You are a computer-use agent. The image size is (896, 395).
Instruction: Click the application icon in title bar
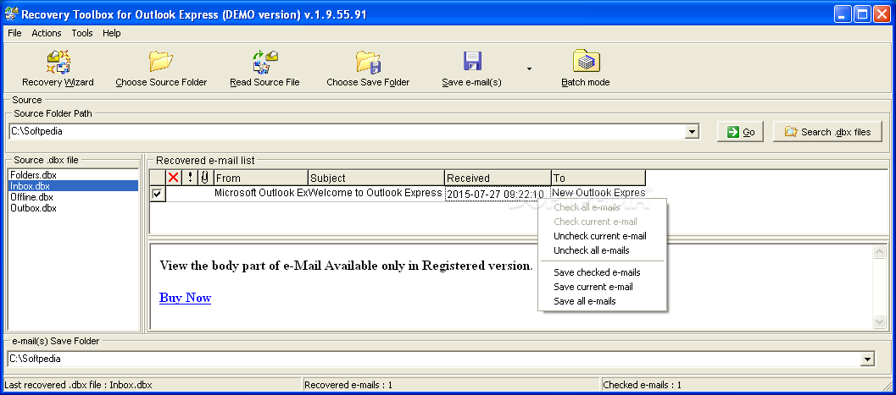pyautogui.click(x=10, y=14)
